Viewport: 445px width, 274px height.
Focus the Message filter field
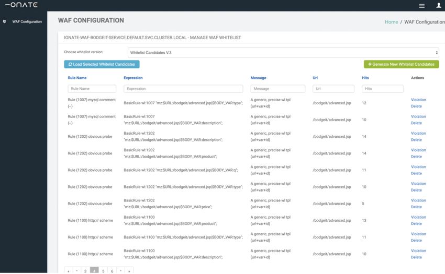coord(278,89)
